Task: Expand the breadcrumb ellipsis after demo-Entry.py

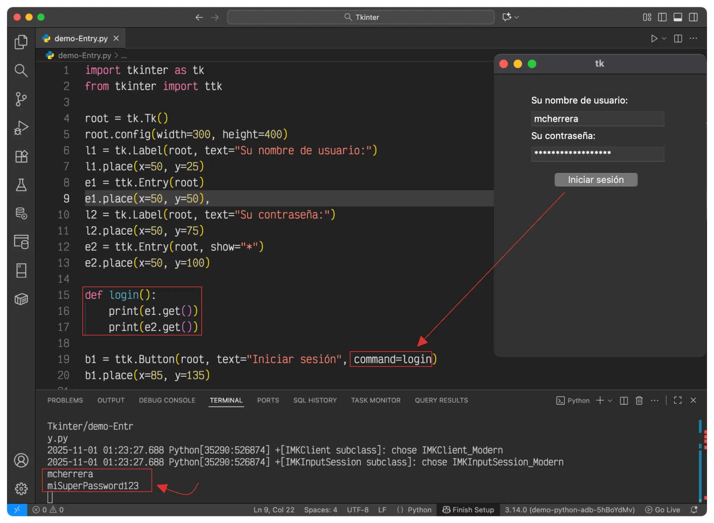Action: (124, 56)
